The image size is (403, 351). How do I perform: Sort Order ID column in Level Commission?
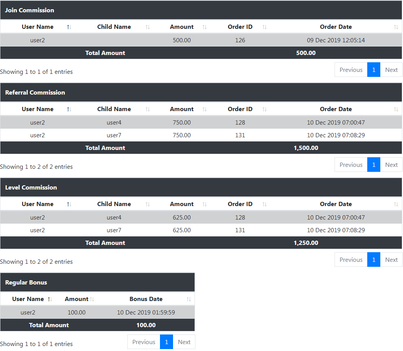(x=264, y=204)
